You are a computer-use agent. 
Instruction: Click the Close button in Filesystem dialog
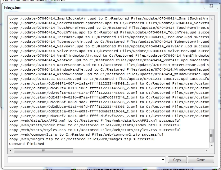click(x=201, y=160)
